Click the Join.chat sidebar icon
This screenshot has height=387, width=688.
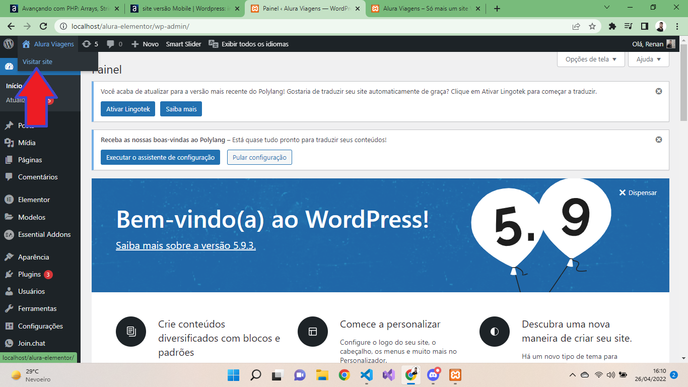(x=9, y=343)
